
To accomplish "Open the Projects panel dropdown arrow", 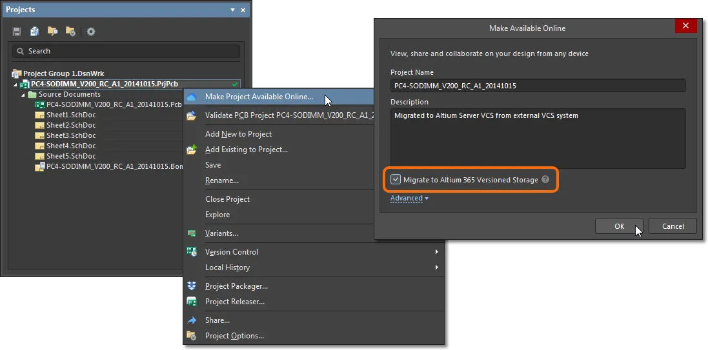I will 232,10.
